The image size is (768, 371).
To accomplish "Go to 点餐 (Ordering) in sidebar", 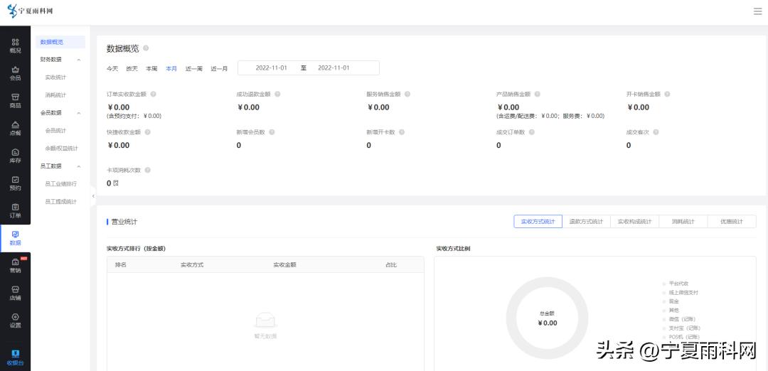I will (15, 128).
